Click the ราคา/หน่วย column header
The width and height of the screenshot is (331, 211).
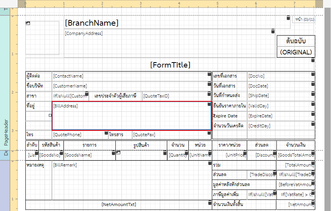coord(230,145)
